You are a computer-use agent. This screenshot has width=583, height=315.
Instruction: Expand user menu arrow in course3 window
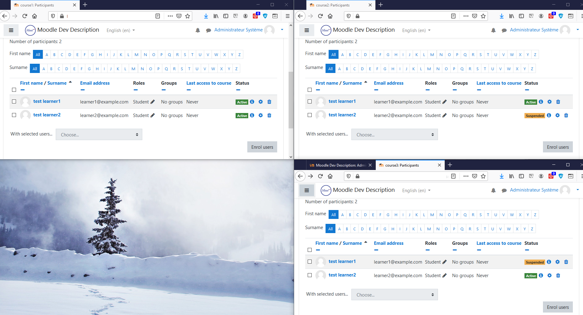tap(578, 190)
